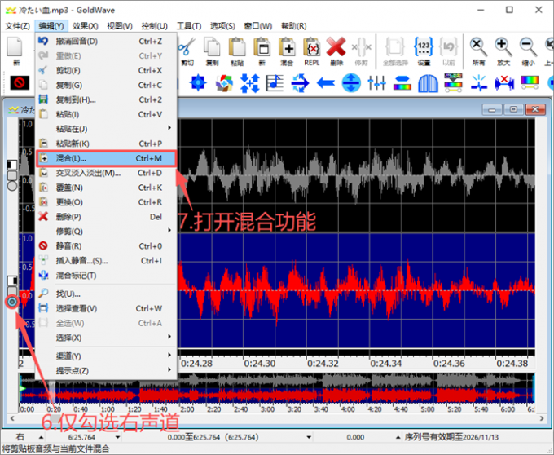Image resolution: width=554 pixels, height=455 pixels.
Task: Click the red X Delete (删除) toolbar icon
Action: 336,47
